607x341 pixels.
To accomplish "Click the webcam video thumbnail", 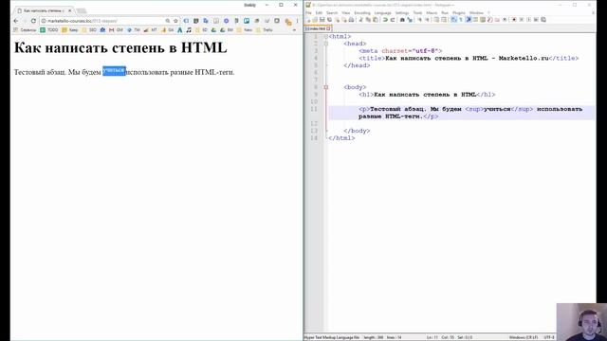I will click(581, 322).
